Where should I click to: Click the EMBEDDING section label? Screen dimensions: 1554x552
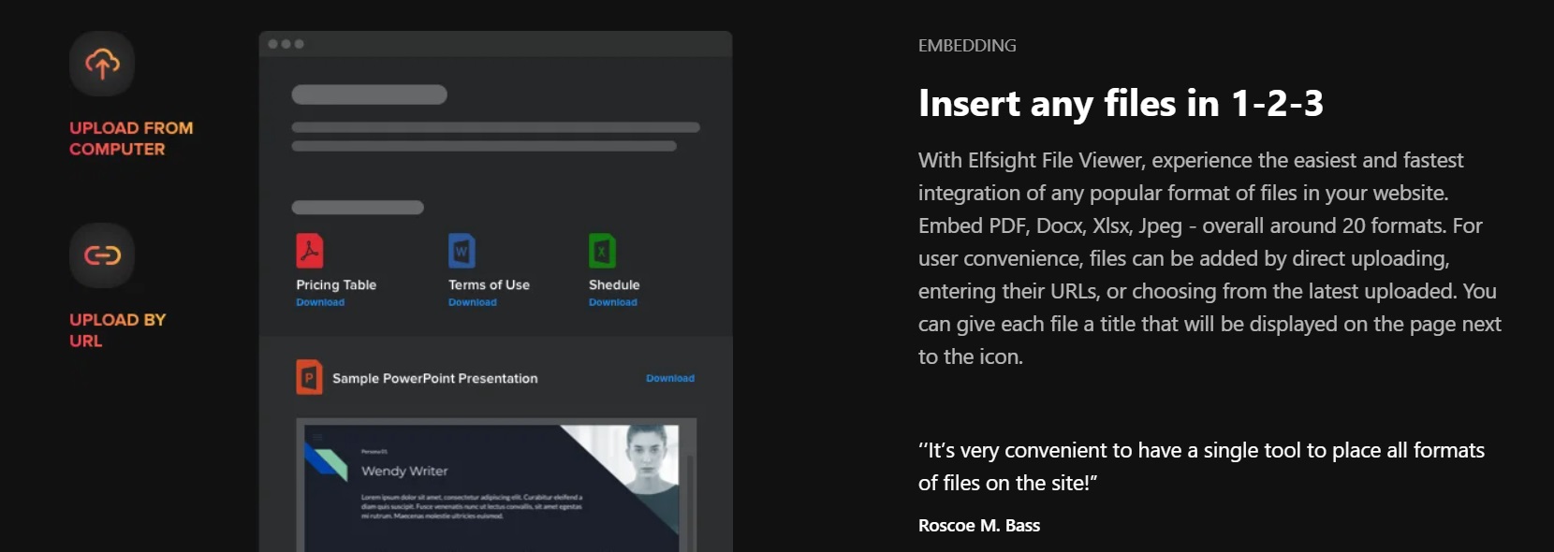pyautogui.click(x=967, y=45)
